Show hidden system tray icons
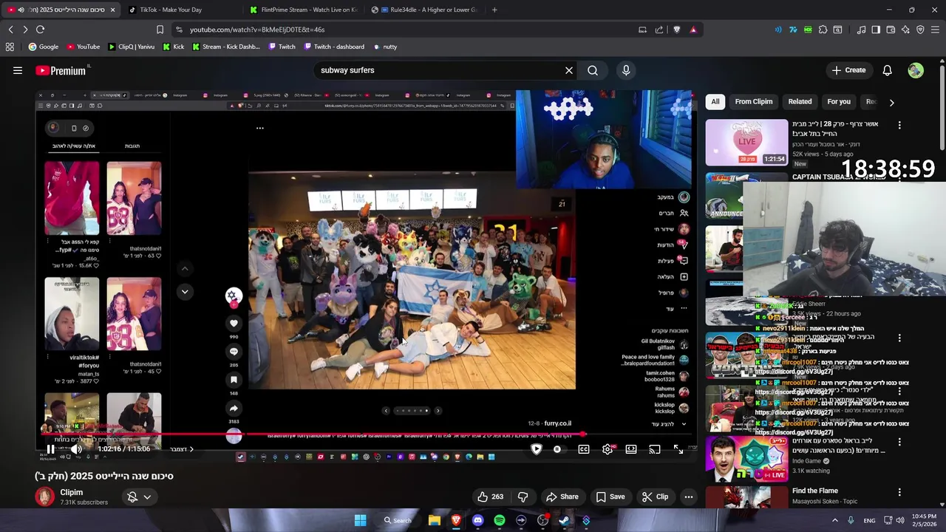The height and width of the screenshot is (532, 946). click(x=835, y=520)
